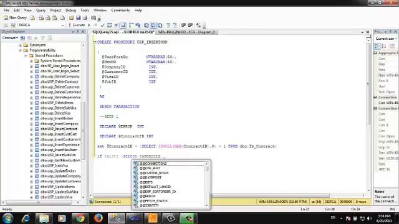Open the Connect dropdown in Object Explorer
Screen dimensions: 399x224
pos(10,38)
